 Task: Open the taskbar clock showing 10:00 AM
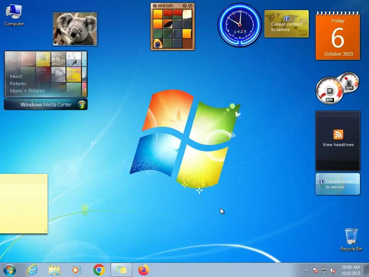coord(351,270)
